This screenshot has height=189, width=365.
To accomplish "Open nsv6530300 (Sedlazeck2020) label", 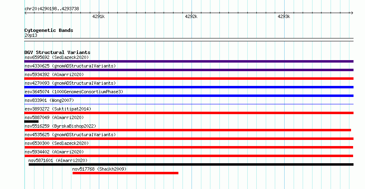I will coord(57,143).
